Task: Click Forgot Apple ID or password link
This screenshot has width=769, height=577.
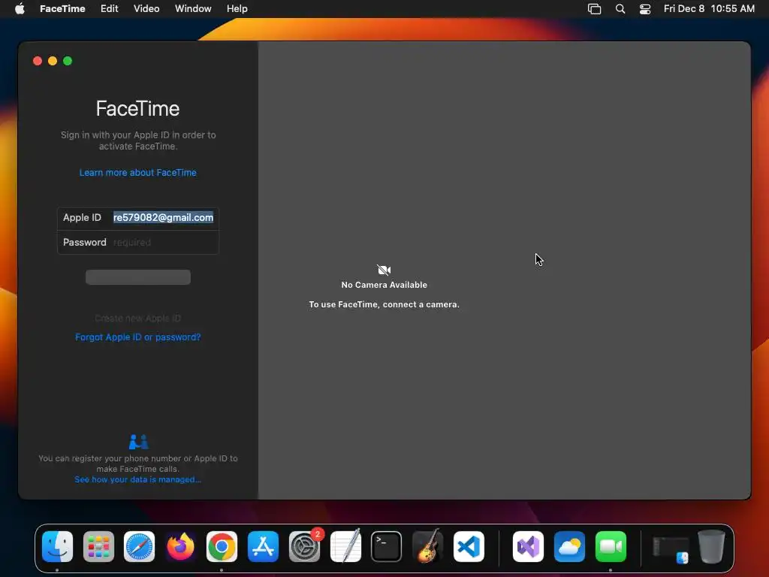Action: tap(138, 337)
